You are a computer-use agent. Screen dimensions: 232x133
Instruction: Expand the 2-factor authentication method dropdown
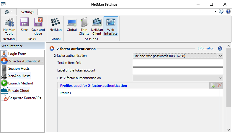pos(220,56)
